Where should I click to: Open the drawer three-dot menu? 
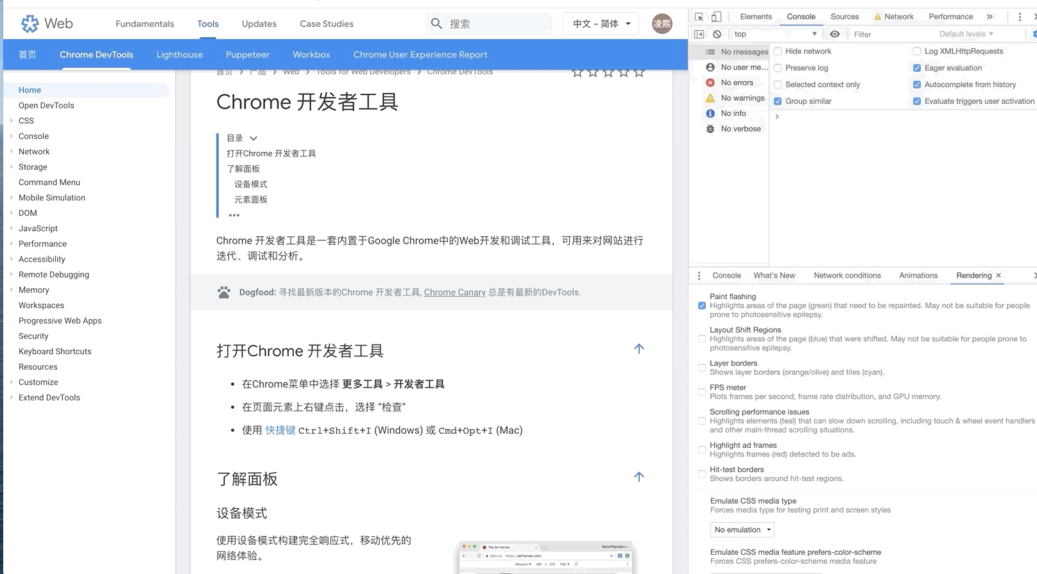pos(699,275)
